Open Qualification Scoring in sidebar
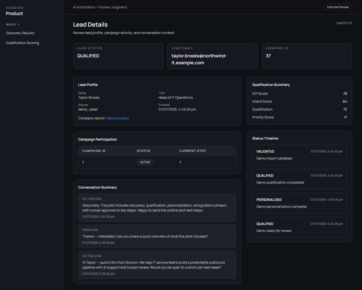The width and height of the screenshot is (362, 290). point(22,43)
